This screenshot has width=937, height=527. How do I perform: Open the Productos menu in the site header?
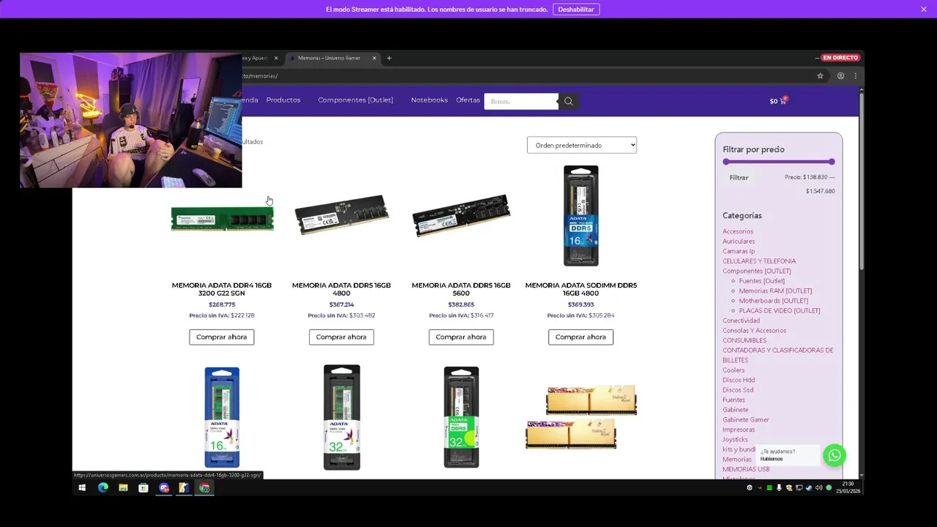pyautogui.click(x=283, y=100)
